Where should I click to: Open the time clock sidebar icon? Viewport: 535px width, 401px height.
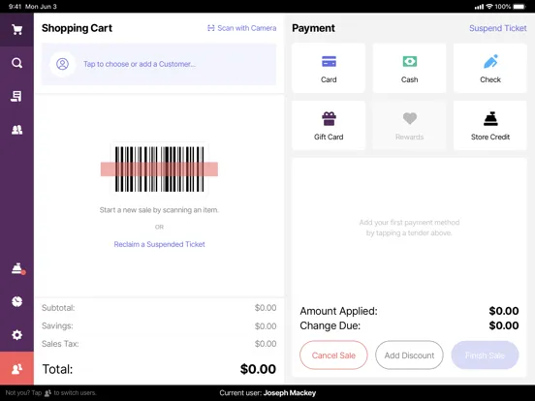coord(16,301)
